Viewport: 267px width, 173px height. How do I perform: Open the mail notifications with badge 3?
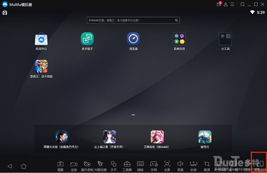219,4
